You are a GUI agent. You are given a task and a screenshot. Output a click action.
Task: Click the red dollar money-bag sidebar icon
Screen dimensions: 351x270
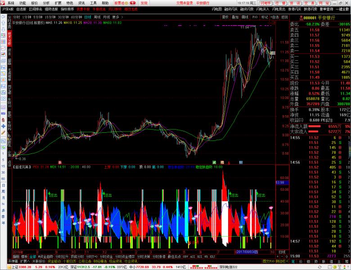tap(3, 120)
